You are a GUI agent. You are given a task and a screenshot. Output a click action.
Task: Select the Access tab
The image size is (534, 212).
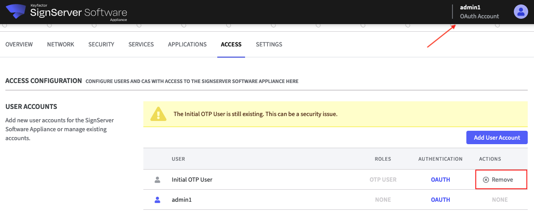(231, 45)
